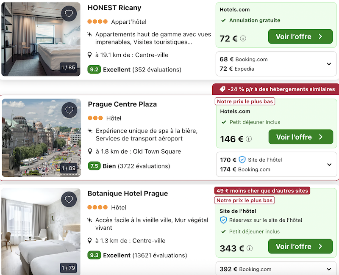Save HONEST Ricany to favorites heart
The width and height of the screenshot is (339, 275).
(69, 14)
